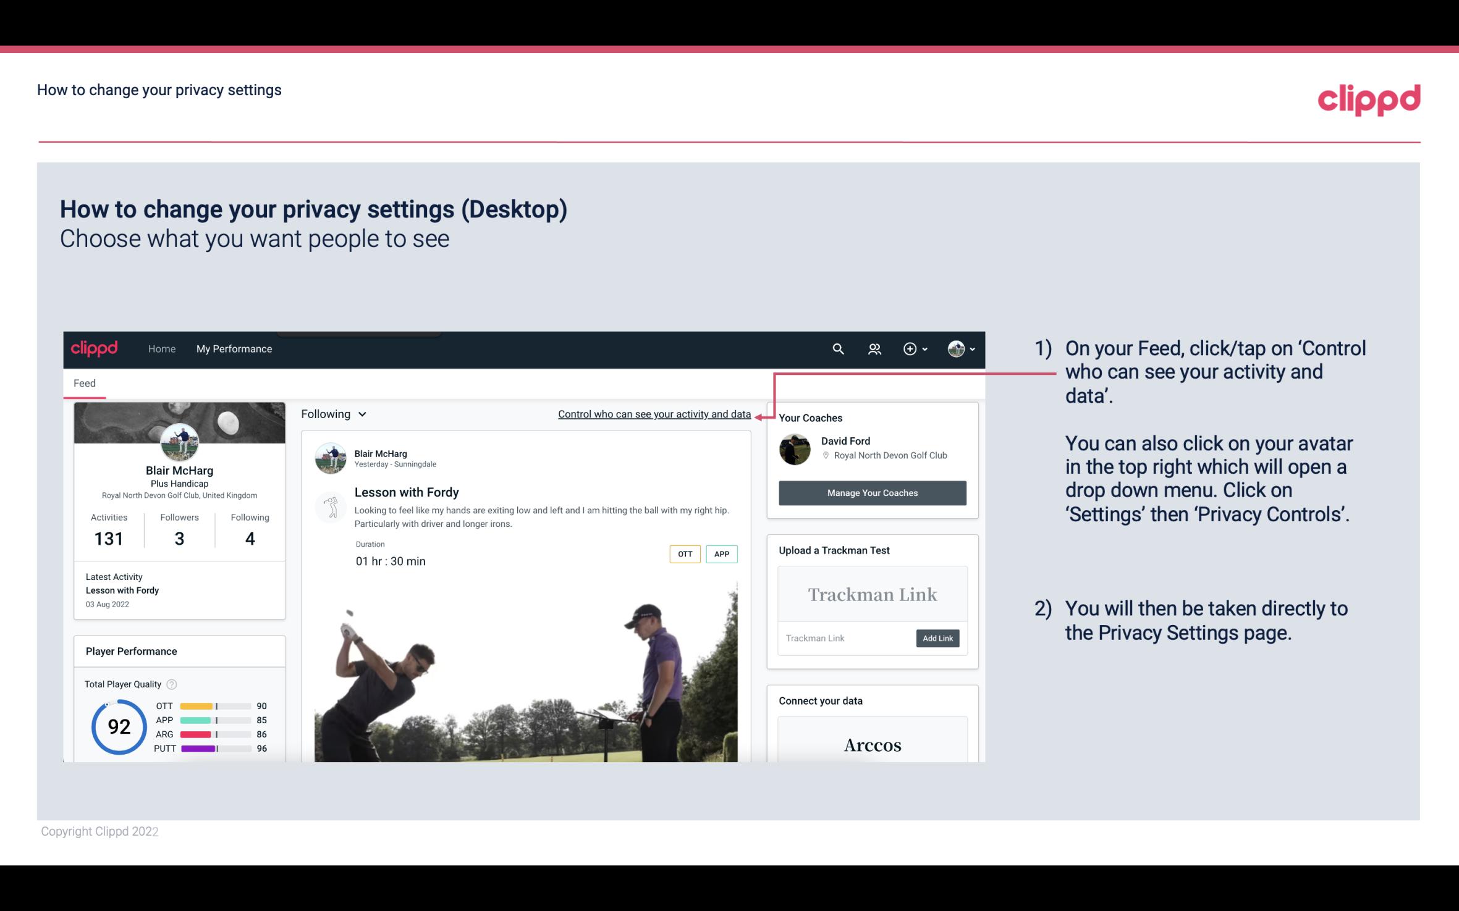
Task: Expand the Player Performance section
Action: [x=131, y=651]
